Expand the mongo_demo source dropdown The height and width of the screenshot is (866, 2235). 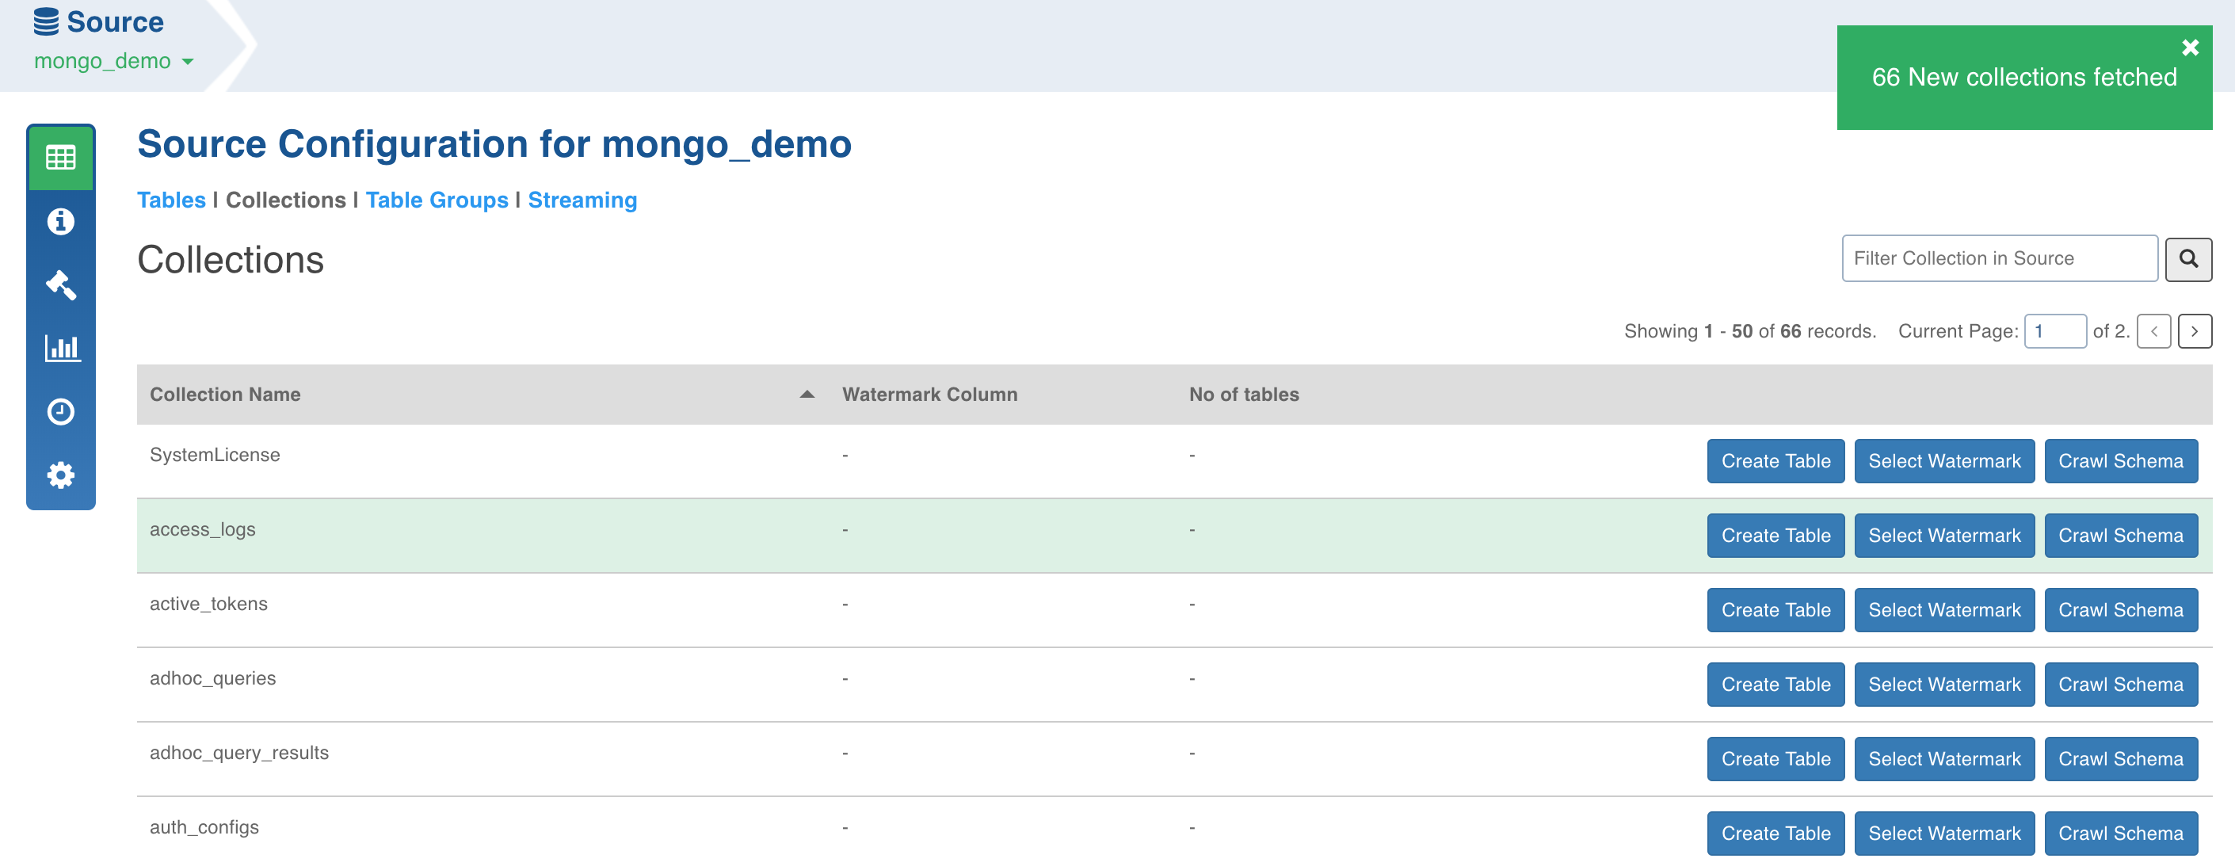point(113,62)
